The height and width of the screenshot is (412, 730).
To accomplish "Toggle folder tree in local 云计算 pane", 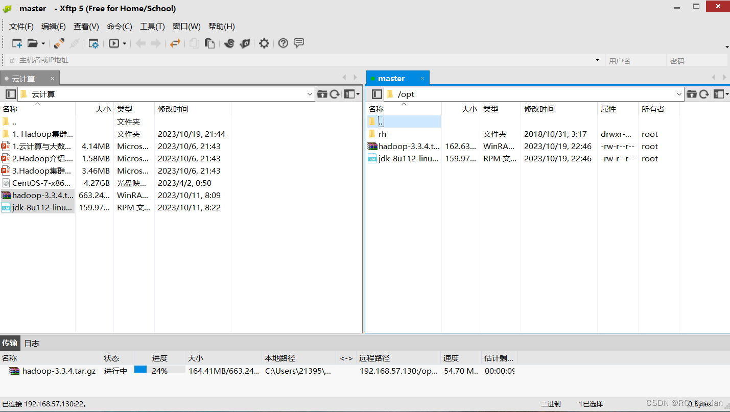I will tap(10, 94).
